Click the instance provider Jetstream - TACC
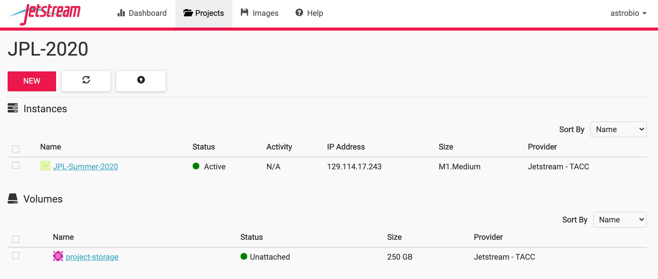The height and width of the screenshot is (279, 658). [x=558, y=167]
